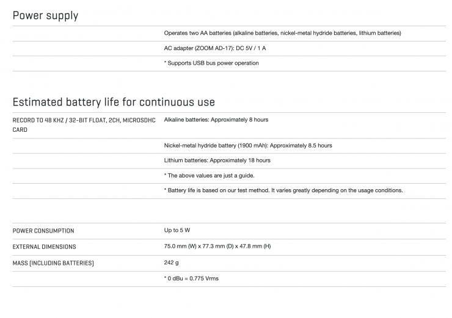The height and width of the screenshot is (318, 452).
Task: Click the two AA batteries operation line
Action: click(282, 33)
